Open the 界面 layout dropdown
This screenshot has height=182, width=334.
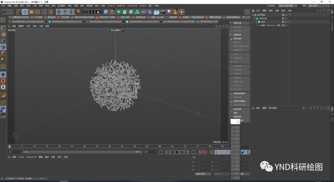click(x=319, y=6)
